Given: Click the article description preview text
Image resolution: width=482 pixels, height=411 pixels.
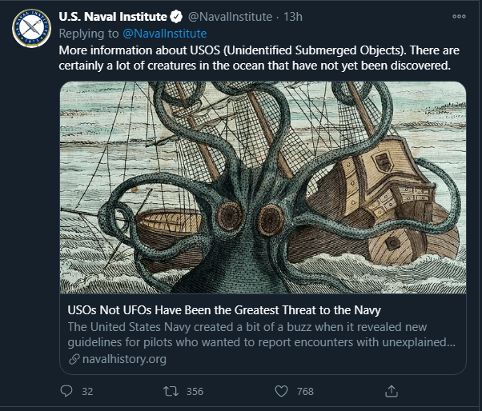Looking at the screenshot, I should 261,334.
